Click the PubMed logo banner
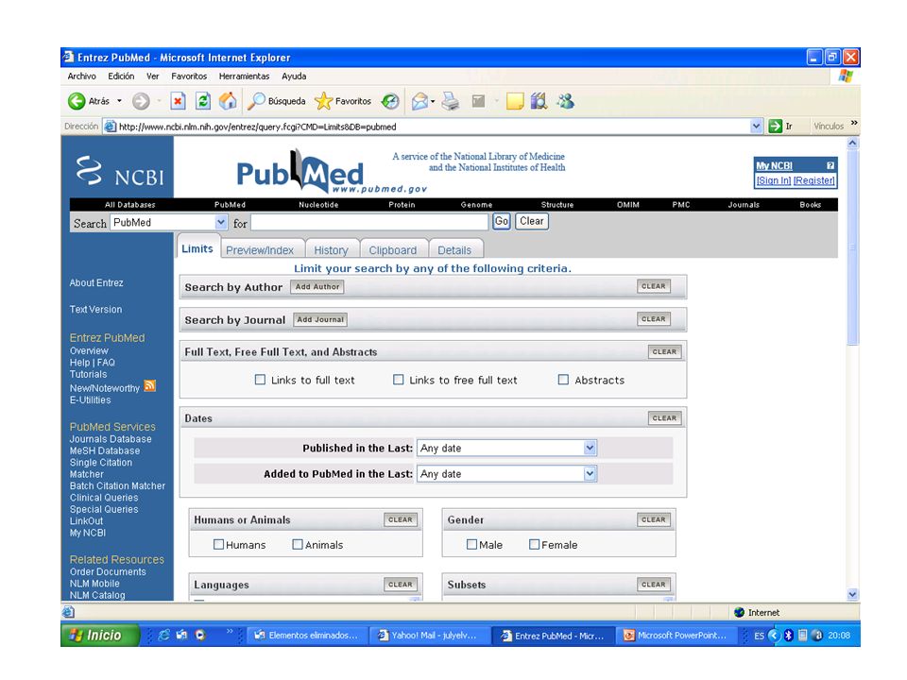 click(x=332, y=172)
